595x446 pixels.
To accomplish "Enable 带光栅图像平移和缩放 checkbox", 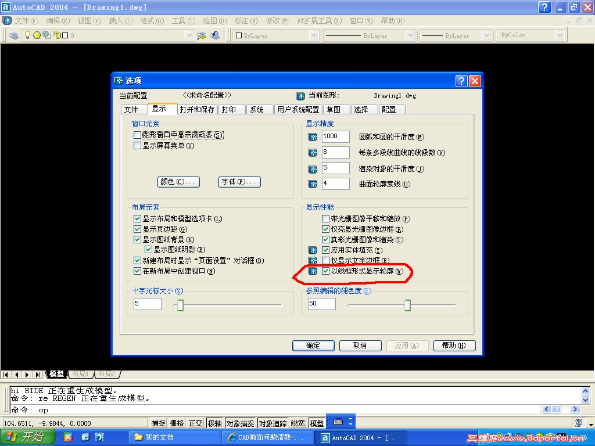I will click(x=325, y=219).
